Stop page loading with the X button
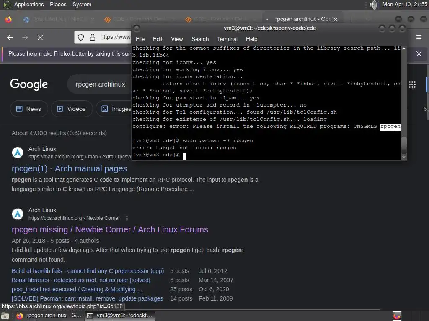The height and width of the screenshot is (321, 429). coord(40,37)
